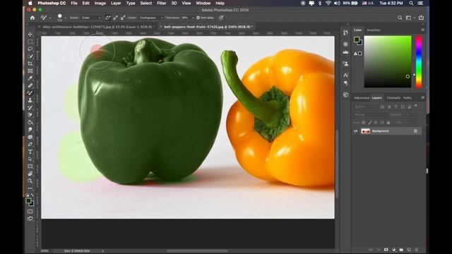Select the Clone Stamp tool

click(x=30, y=100)
